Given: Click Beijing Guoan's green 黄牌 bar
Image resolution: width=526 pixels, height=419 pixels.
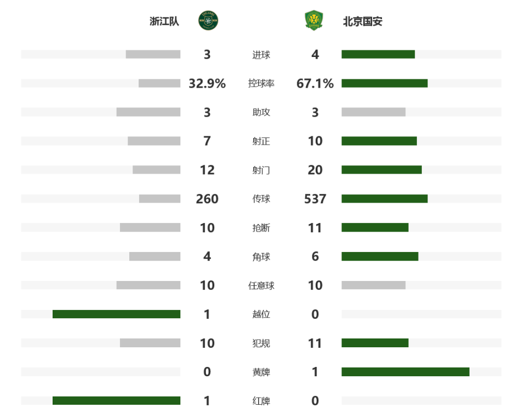Looking at the screenshot, I should coord(405,372).
